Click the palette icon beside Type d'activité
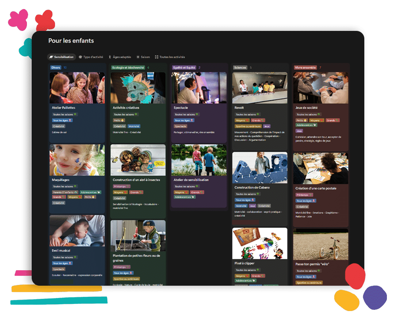Screen dimensions: 396x317 (80, 57)
